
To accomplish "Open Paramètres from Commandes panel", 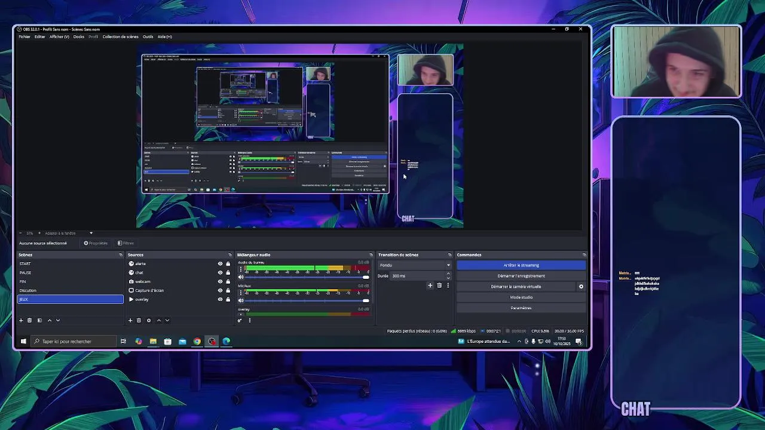I will pyautogui.click(x=521, y=308).
